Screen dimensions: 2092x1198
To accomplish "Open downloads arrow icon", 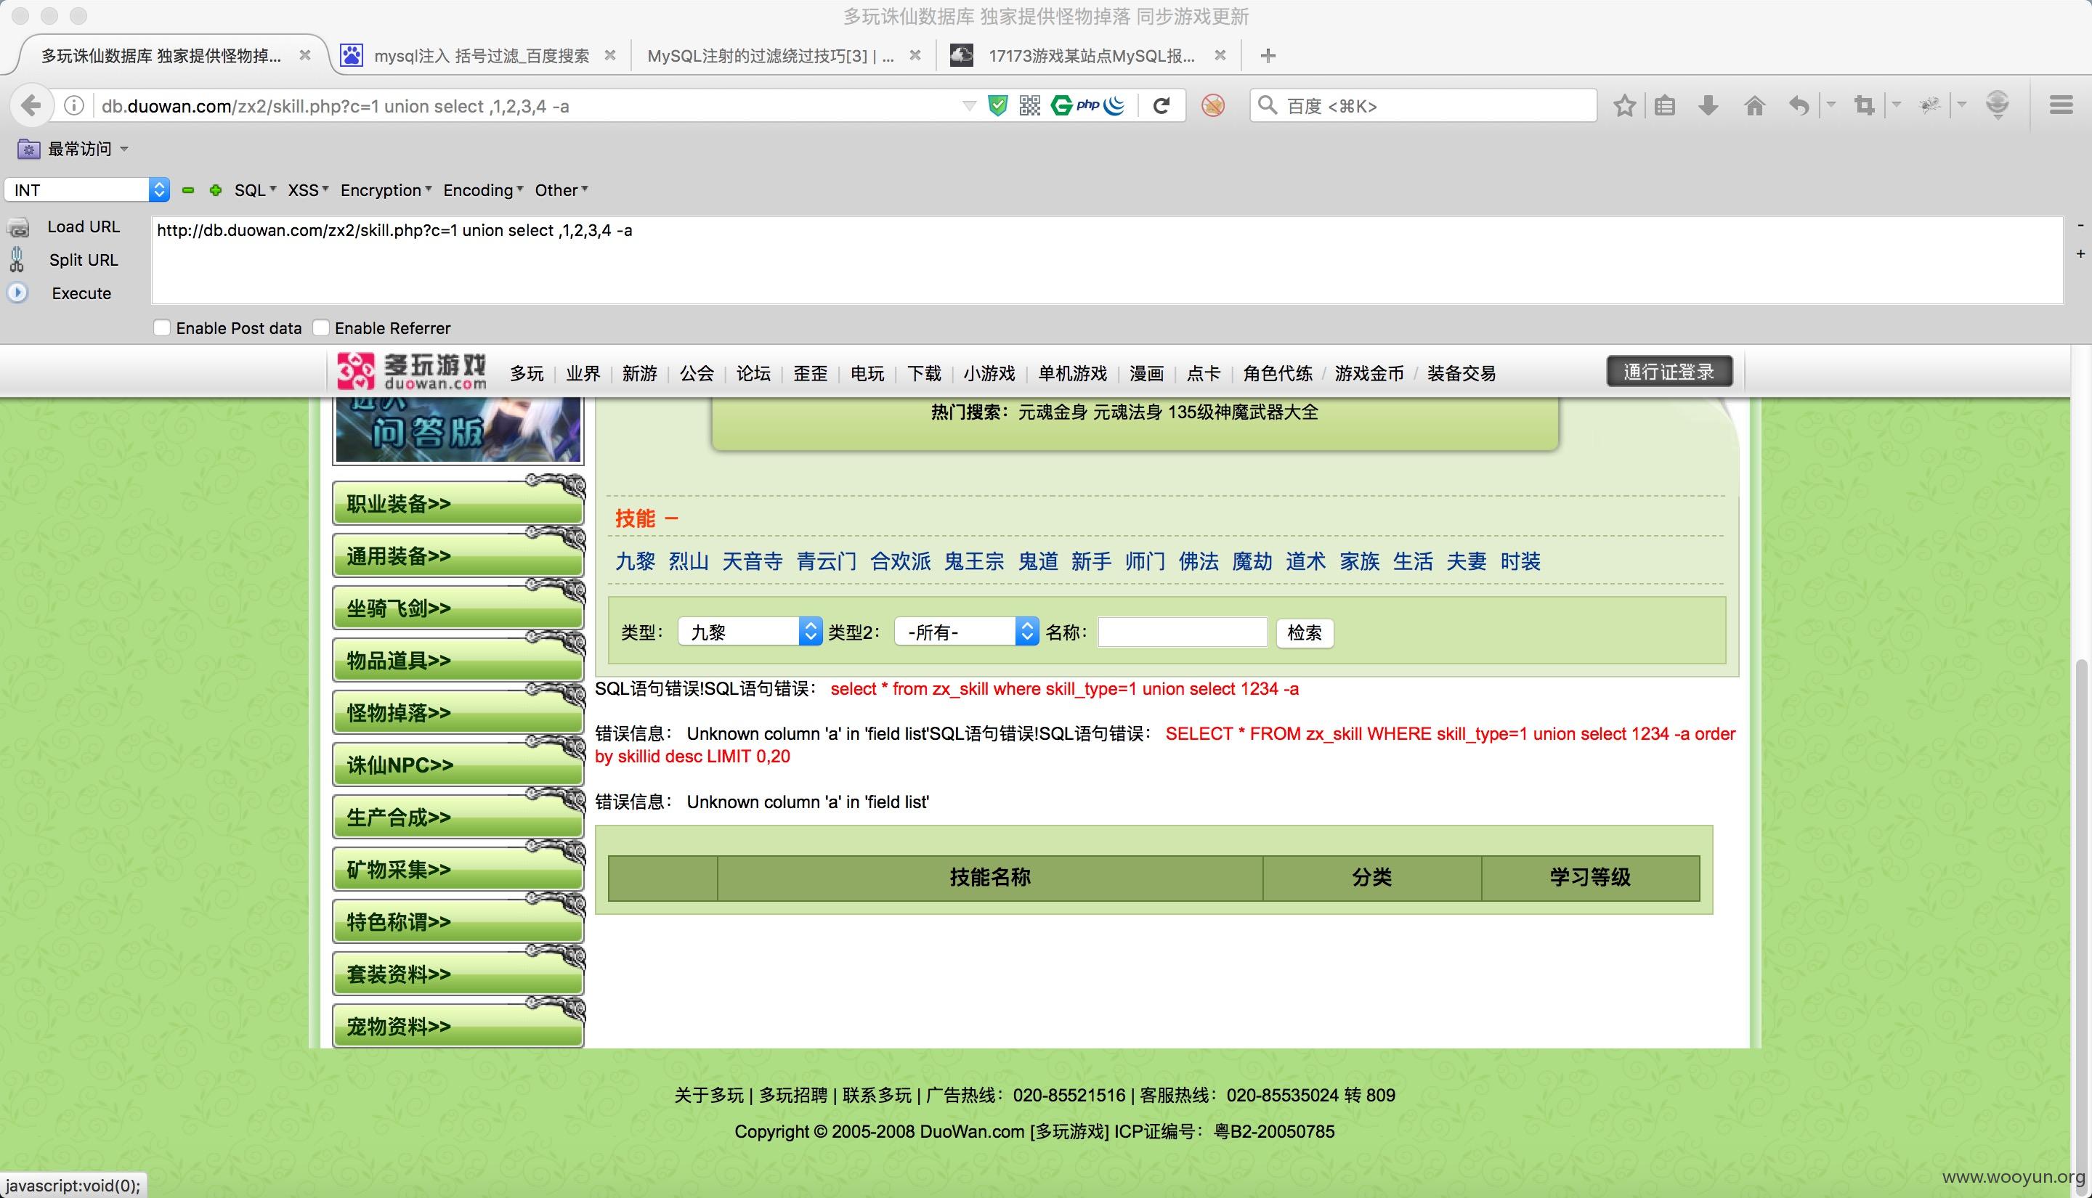I will [1708, 105].
